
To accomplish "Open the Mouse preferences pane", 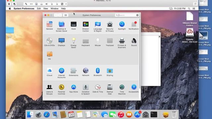I will (98, 42).
